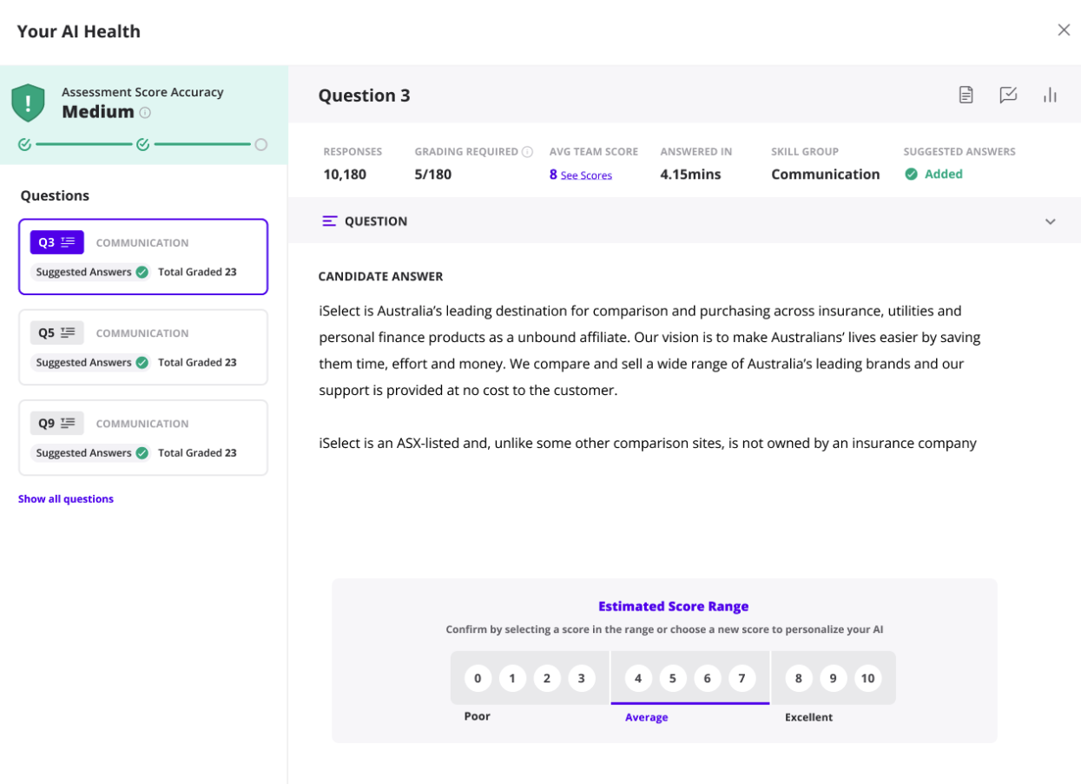Click the document icon in Question 3 header
The width and height of the screenshot is (1081, 784).
966,96
